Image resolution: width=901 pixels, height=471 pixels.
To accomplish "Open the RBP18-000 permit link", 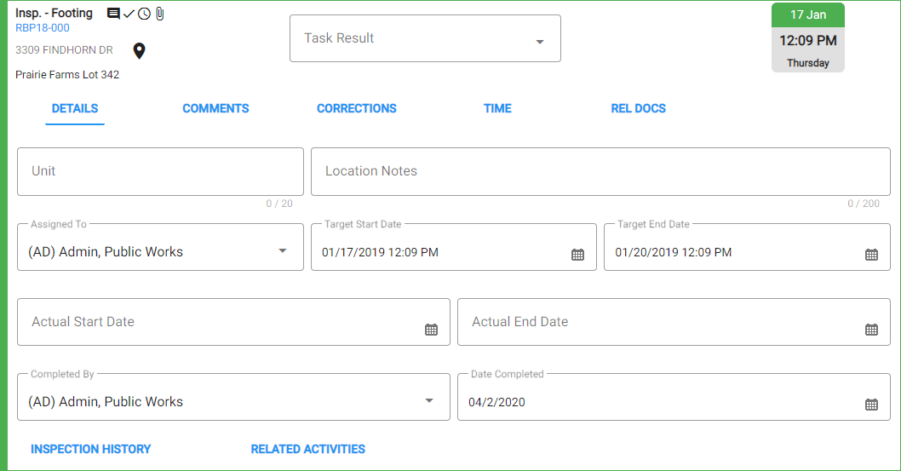I will coord(43,27).
